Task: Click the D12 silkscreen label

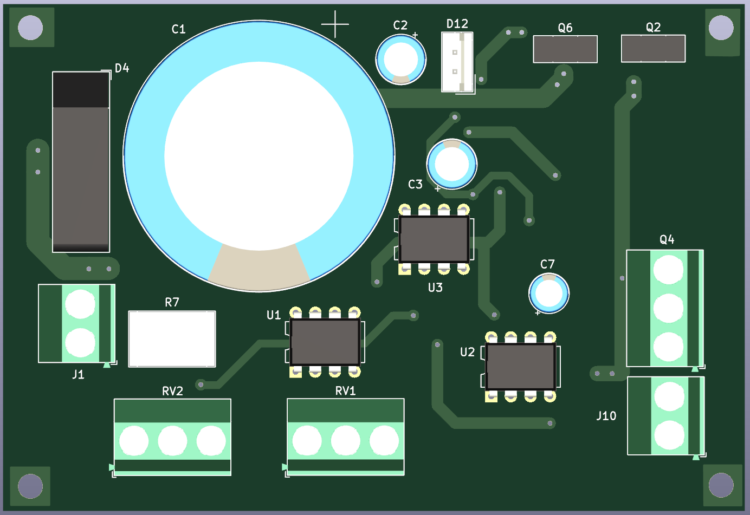Action: (x=457, y=24)
